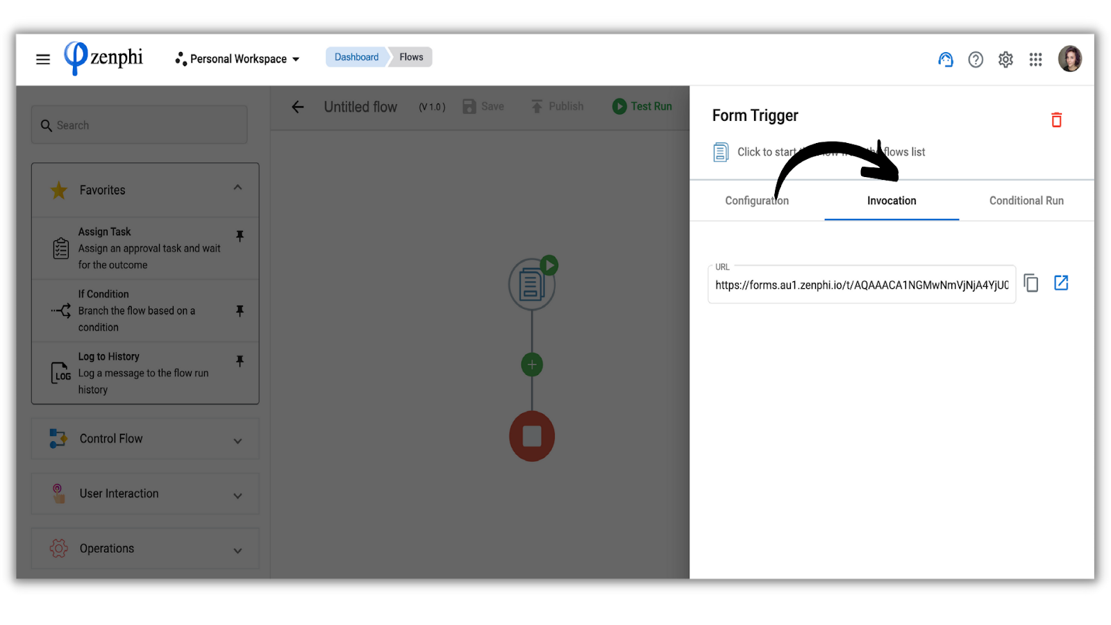Click the Operations gear icon
1111x625 pixels.
pos(58,549)
